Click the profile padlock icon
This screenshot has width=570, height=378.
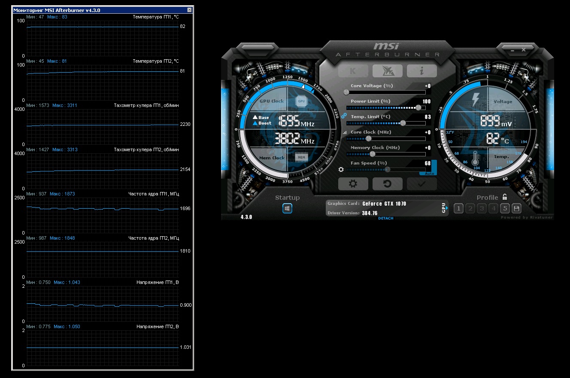505,197
